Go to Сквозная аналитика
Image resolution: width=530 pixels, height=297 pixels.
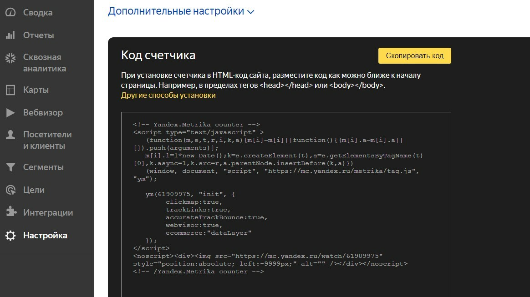pyautogui.click(x=45, y=63)
